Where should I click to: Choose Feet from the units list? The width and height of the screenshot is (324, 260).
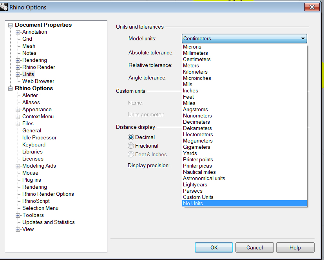pos(244,97)
